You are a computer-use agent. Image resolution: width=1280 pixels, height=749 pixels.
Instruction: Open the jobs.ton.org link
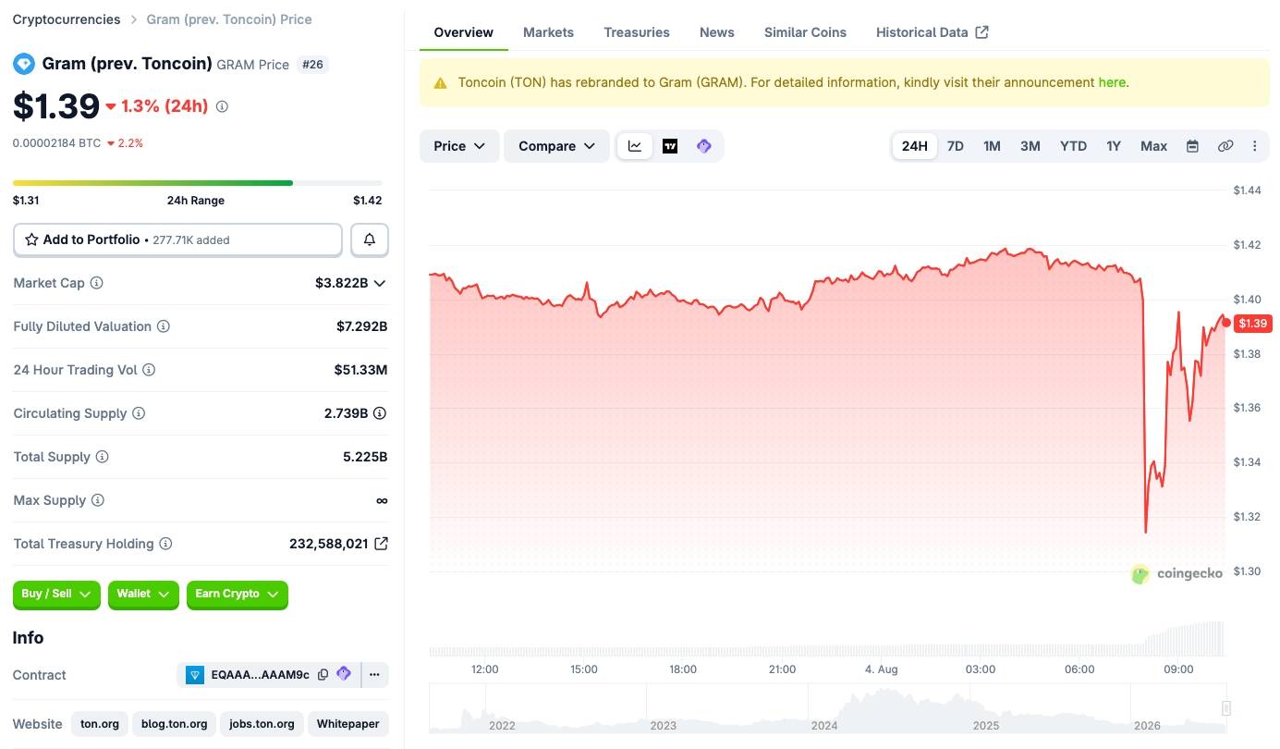click(x=262, y=724)
